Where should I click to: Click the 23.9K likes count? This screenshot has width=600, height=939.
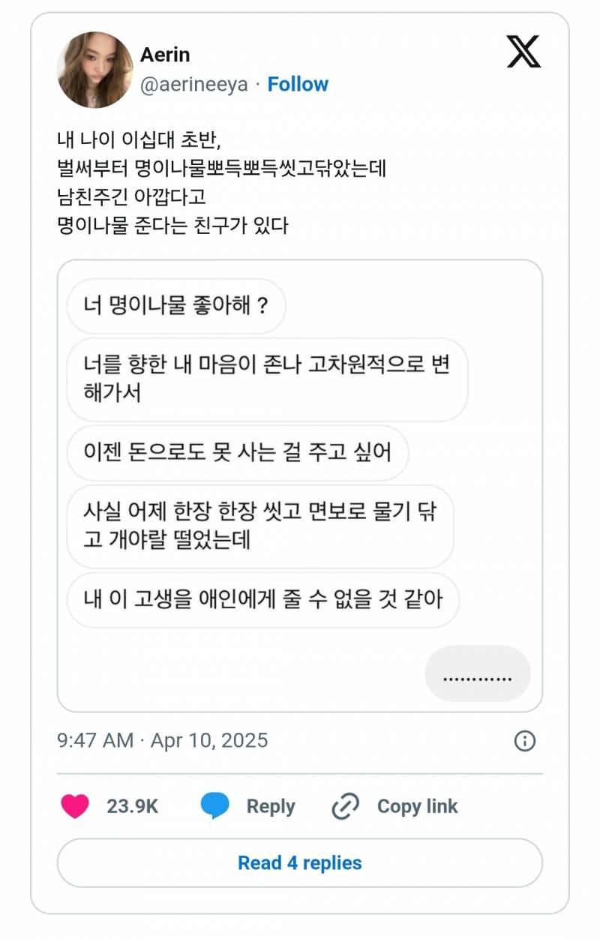tap(133, 806)
